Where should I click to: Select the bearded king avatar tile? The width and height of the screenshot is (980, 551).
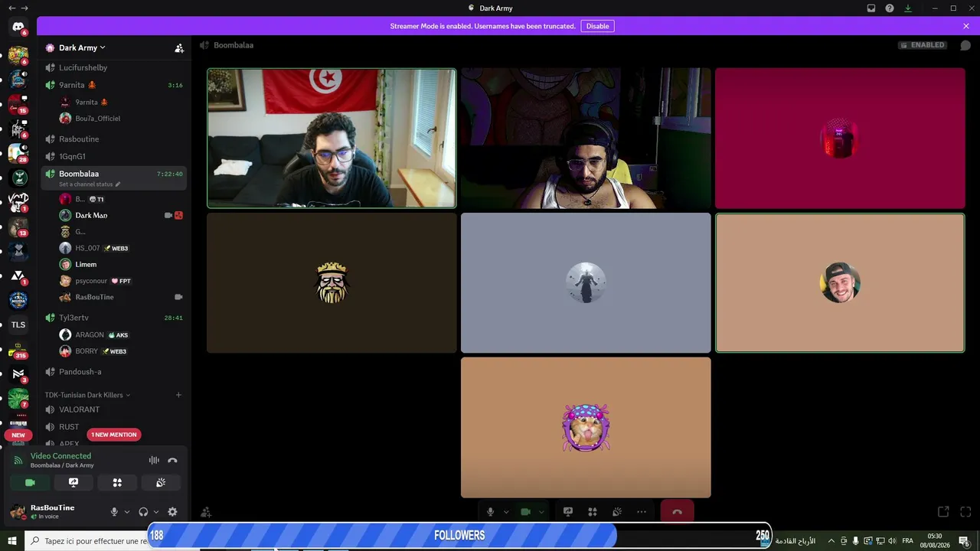coord(332,283)
